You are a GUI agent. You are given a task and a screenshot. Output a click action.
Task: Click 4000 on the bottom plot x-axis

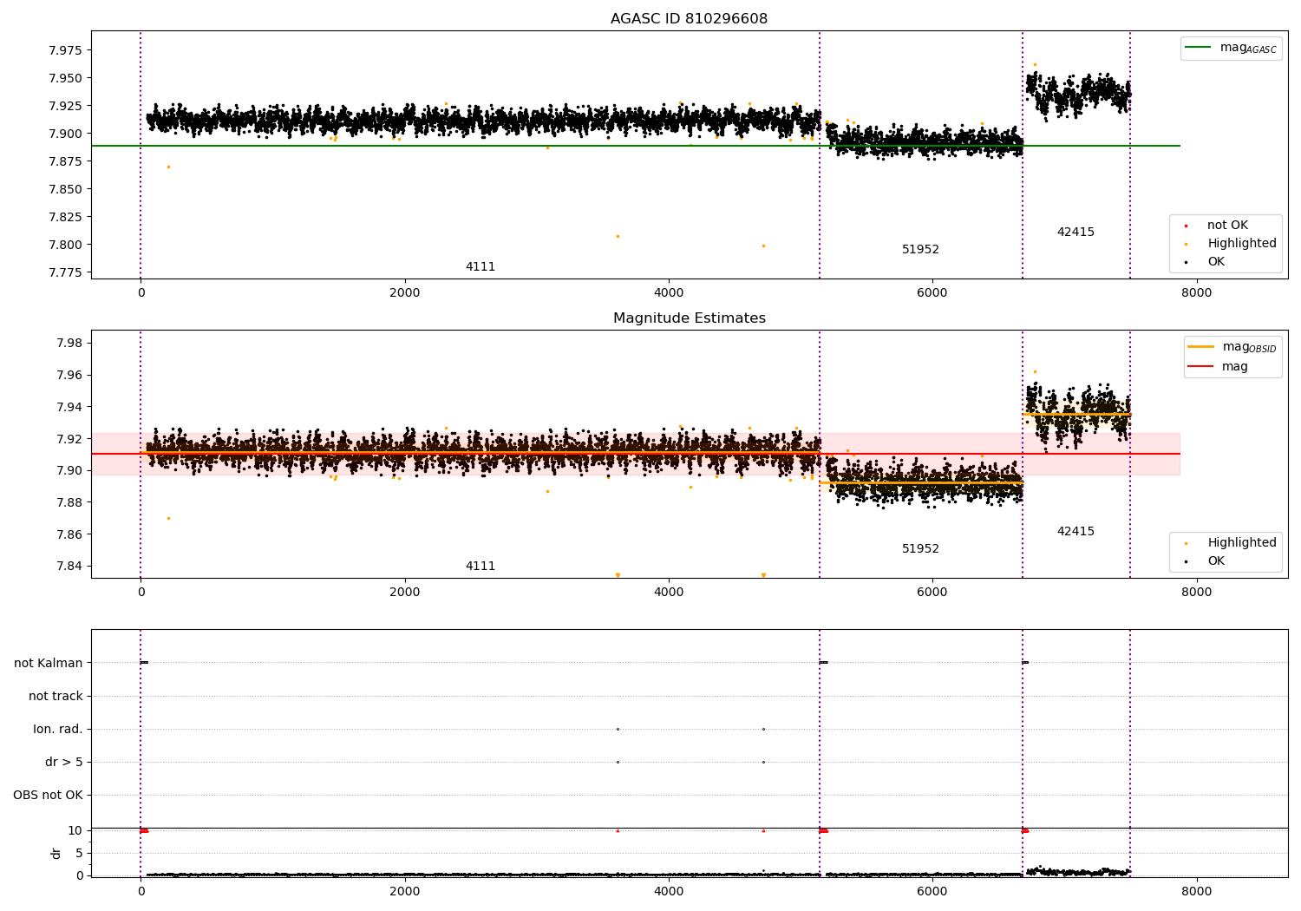[669, 891]
